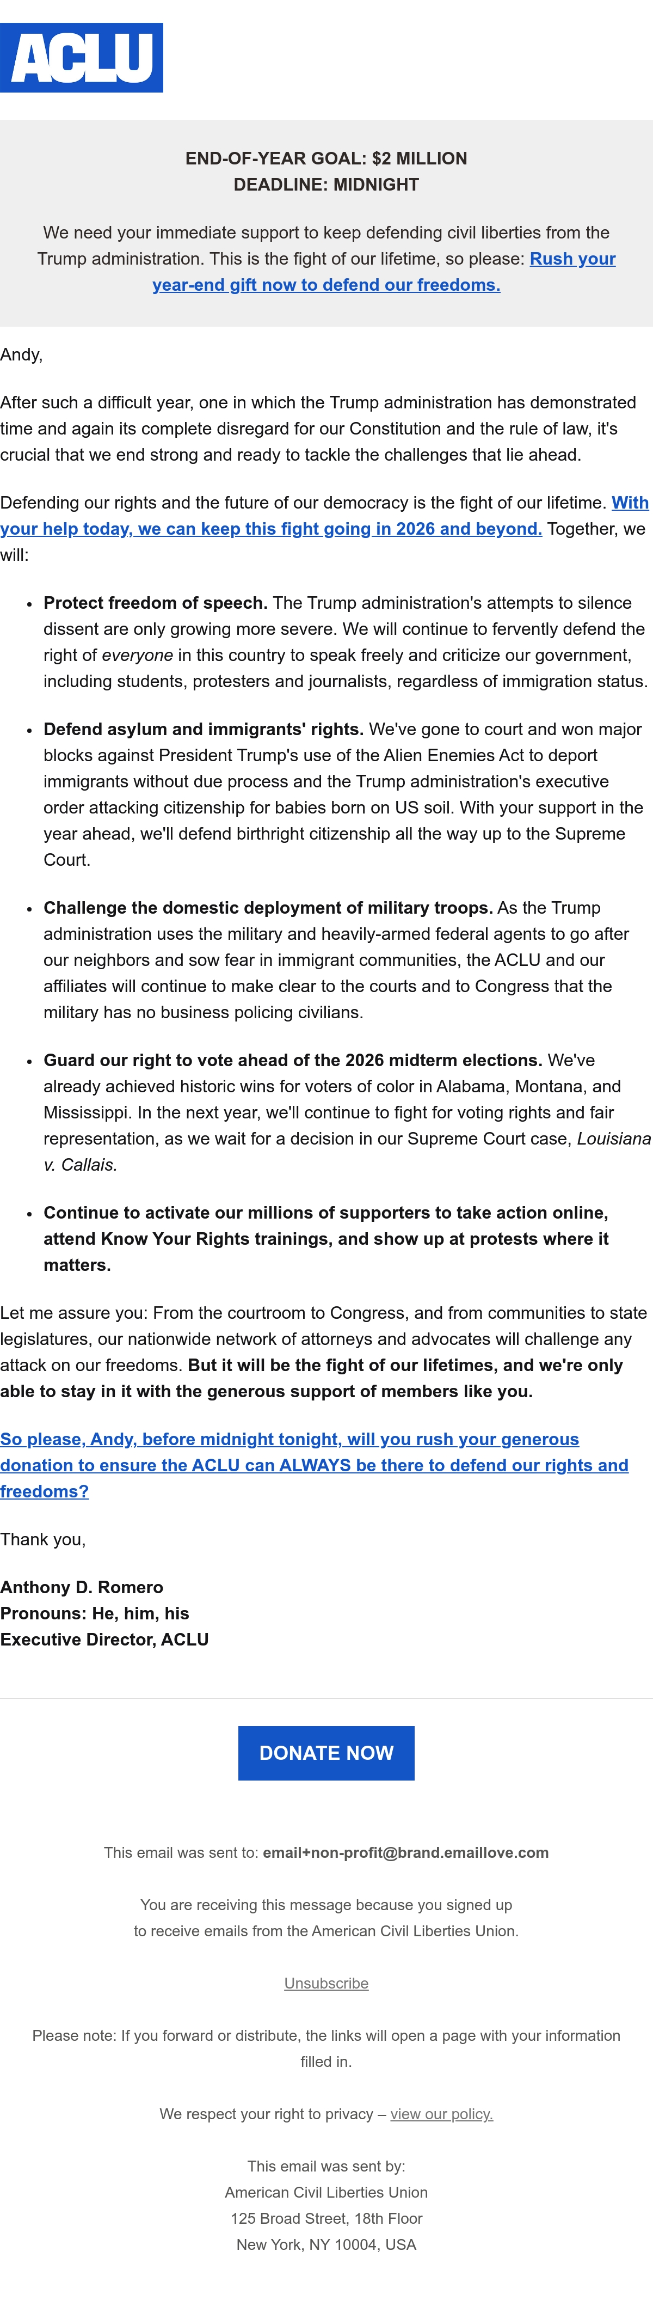
Task: Click the "Executive Director, ACLU" title line
Action: 104,1640
